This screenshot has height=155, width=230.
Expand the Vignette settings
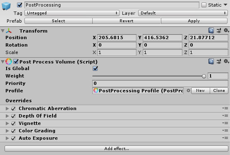7,123
